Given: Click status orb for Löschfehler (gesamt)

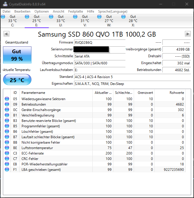Looking at the screenshot, I should 7,131.
